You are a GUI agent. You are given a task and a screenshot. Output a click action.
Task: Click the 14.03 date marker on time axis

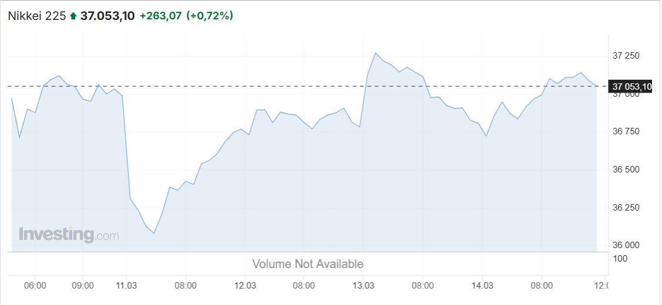coord(482,286)
